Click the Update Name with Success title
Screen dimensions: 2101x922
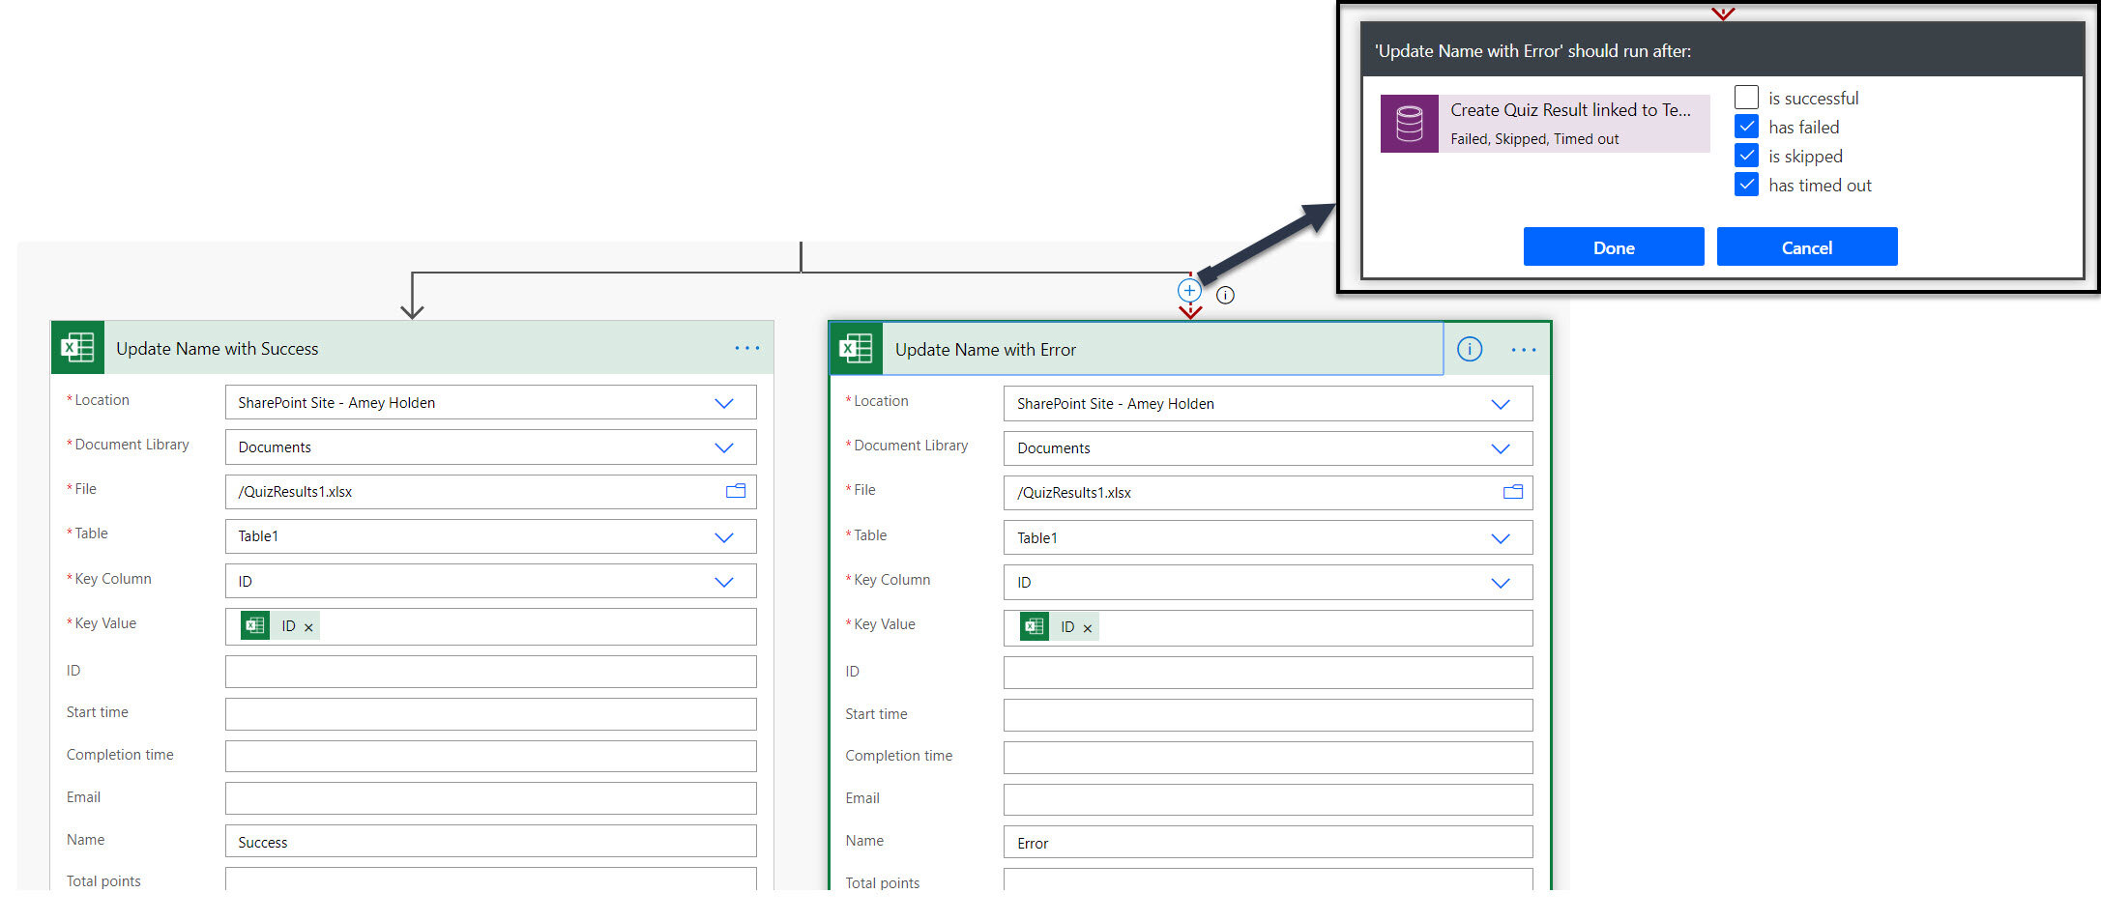point(218,349)
